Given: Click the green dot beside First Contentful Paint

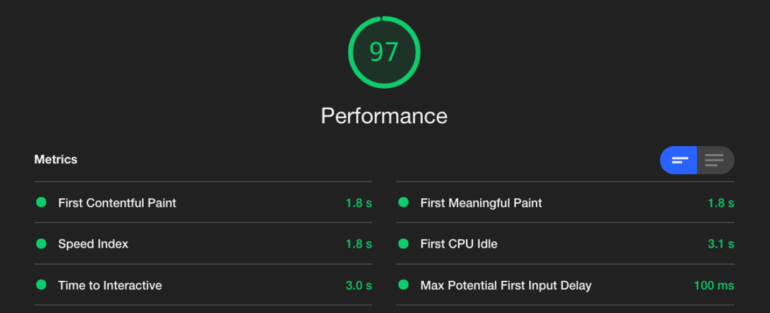Looking at the screenshot, I should coord(41,203).
